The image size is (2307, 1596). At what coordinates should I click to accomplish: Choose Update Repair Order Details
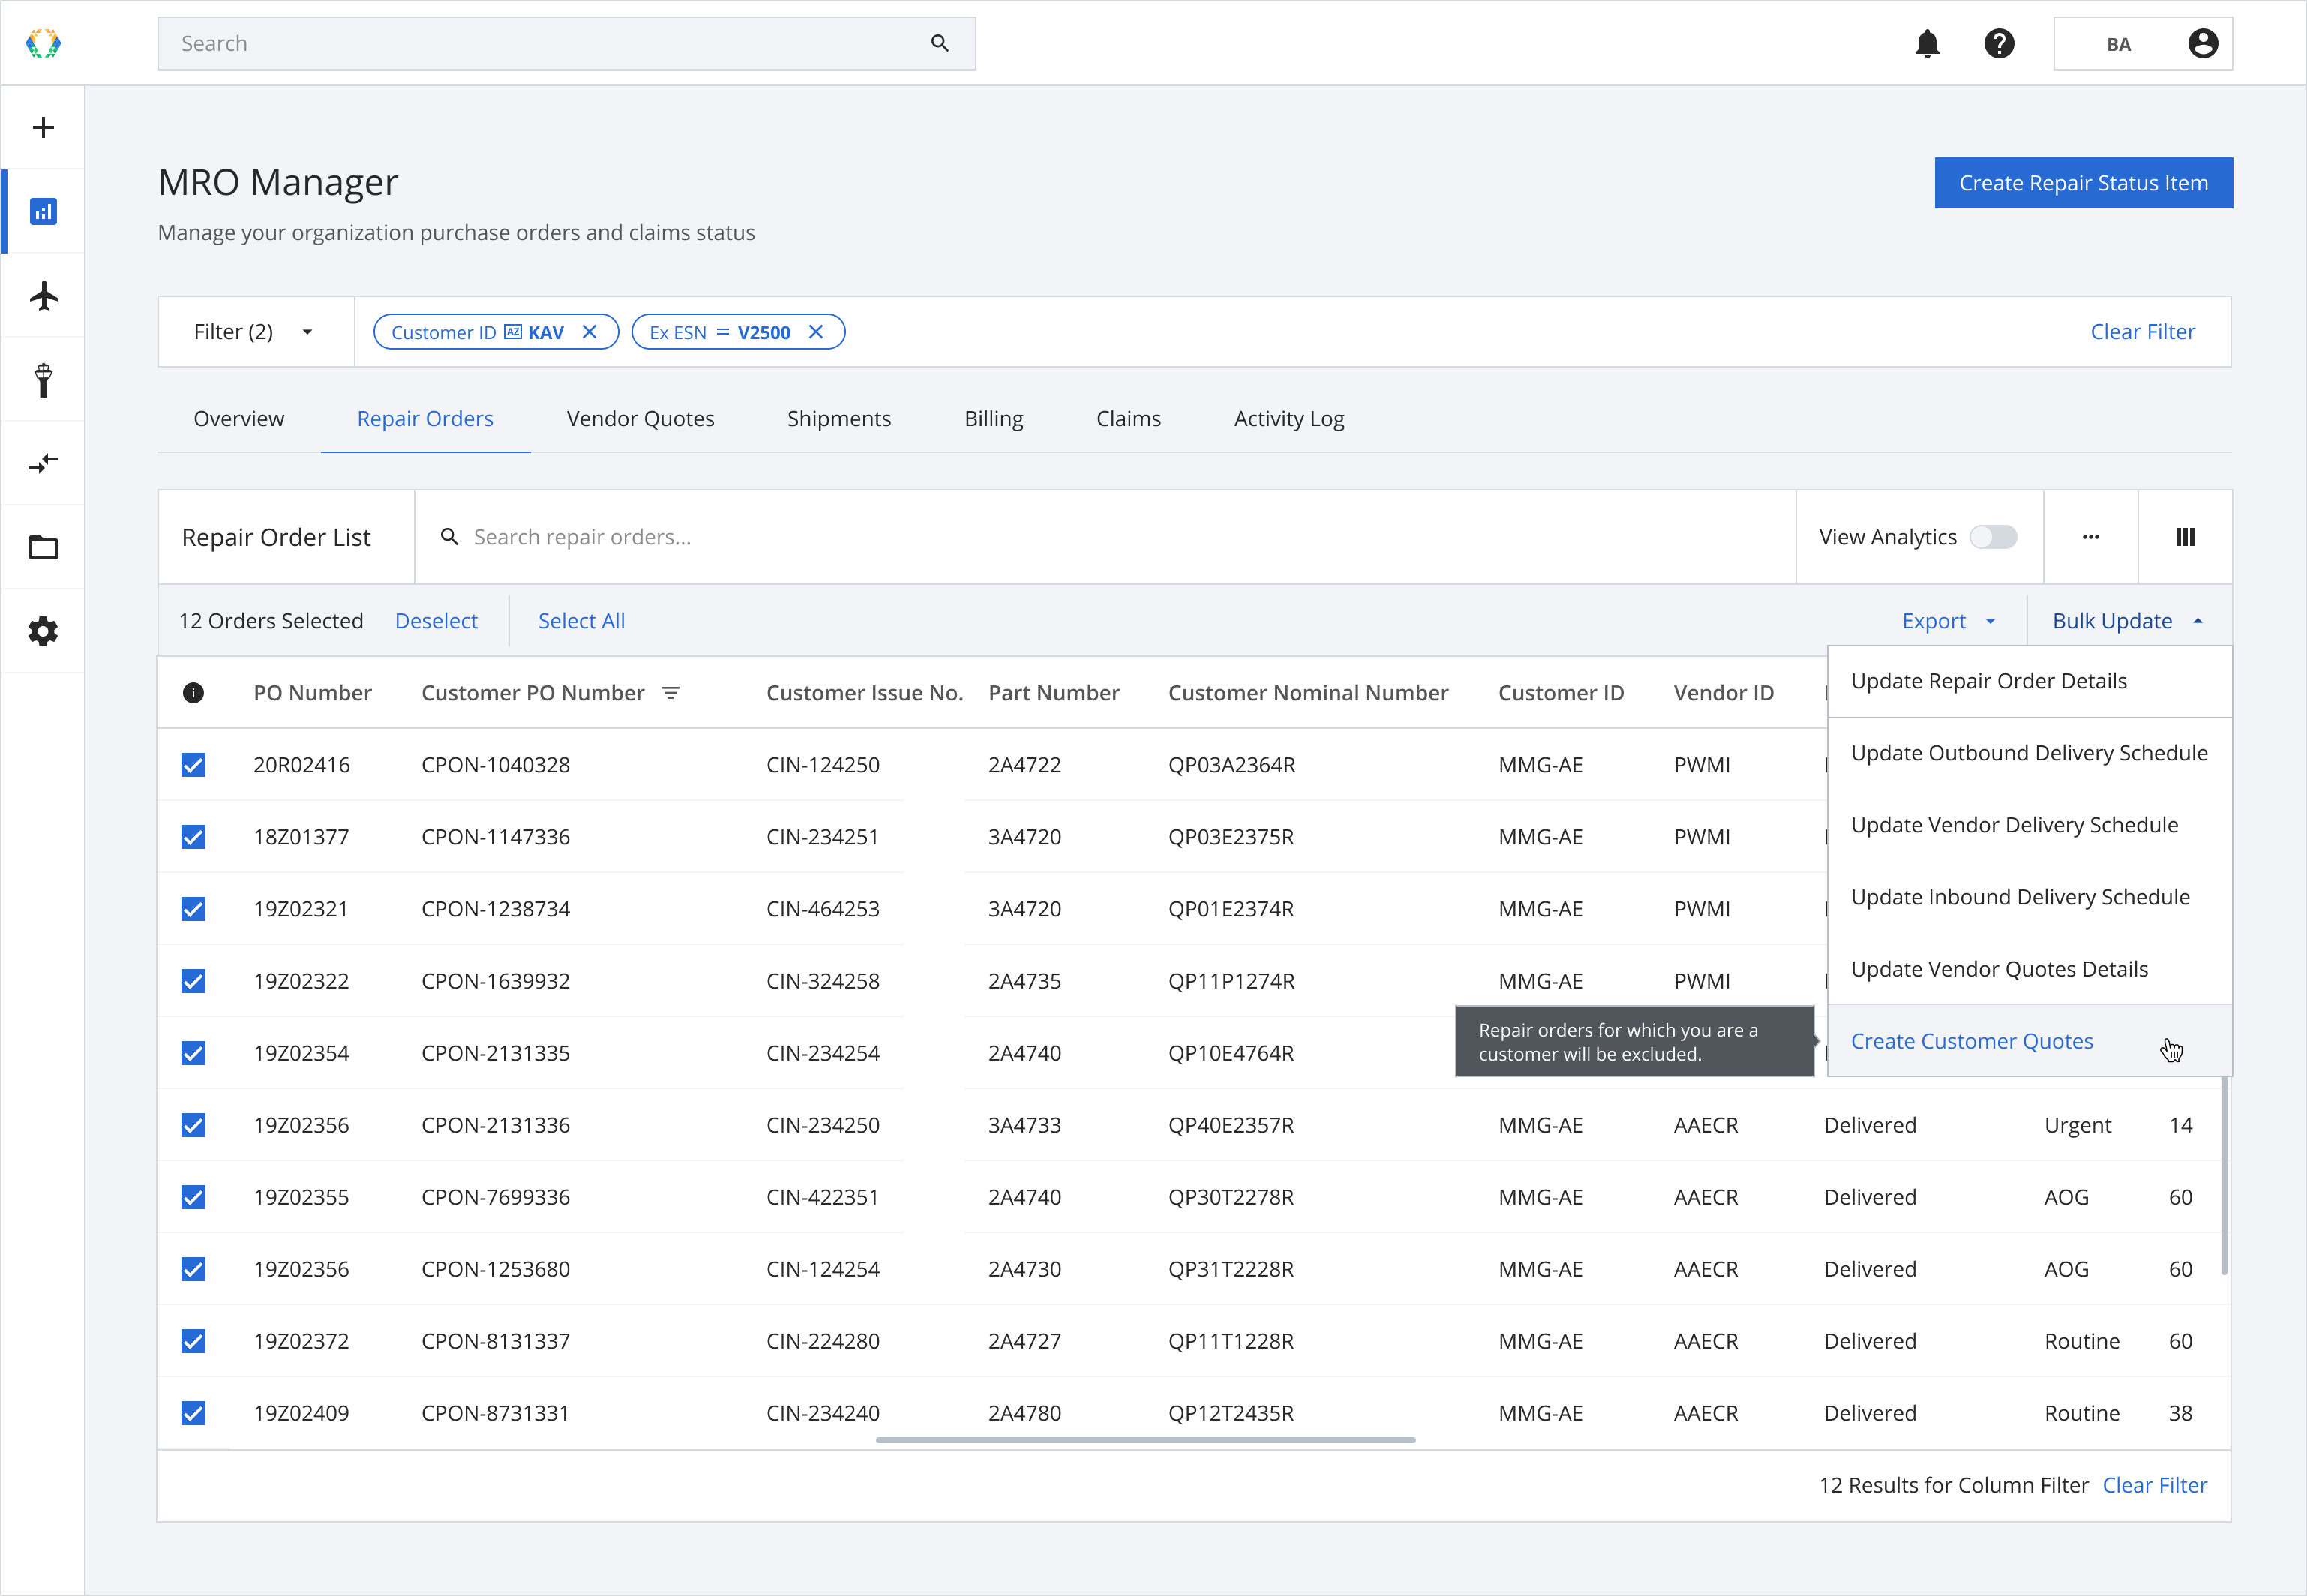(x=2029, y=681)
